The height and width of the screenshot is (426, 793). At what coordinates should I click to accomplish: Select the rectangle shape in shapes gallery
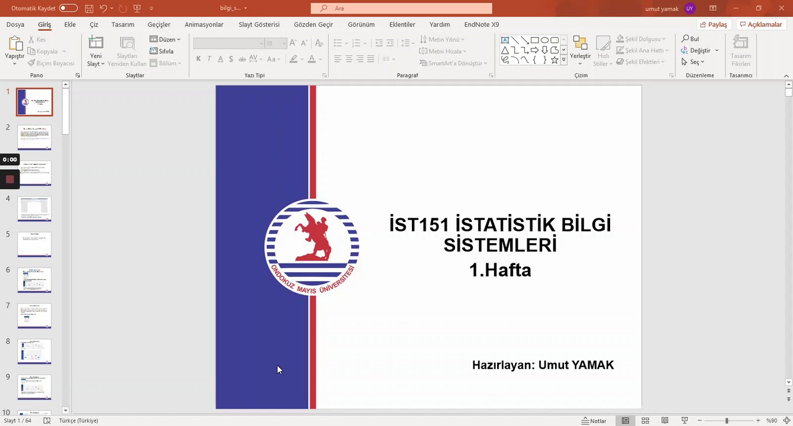pyautogui.click(x=534, y=40)
